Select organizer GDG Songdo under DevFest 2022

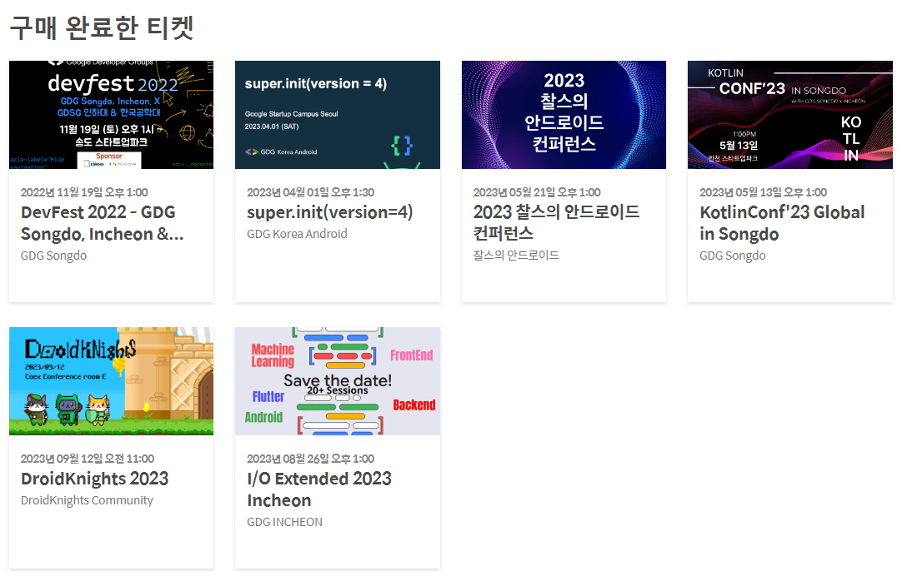pos(54,256)
